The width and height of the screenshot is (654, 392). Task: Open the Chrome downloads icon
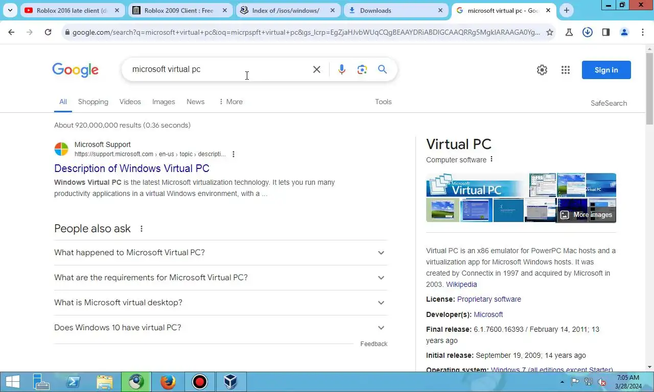coord(588,32)
